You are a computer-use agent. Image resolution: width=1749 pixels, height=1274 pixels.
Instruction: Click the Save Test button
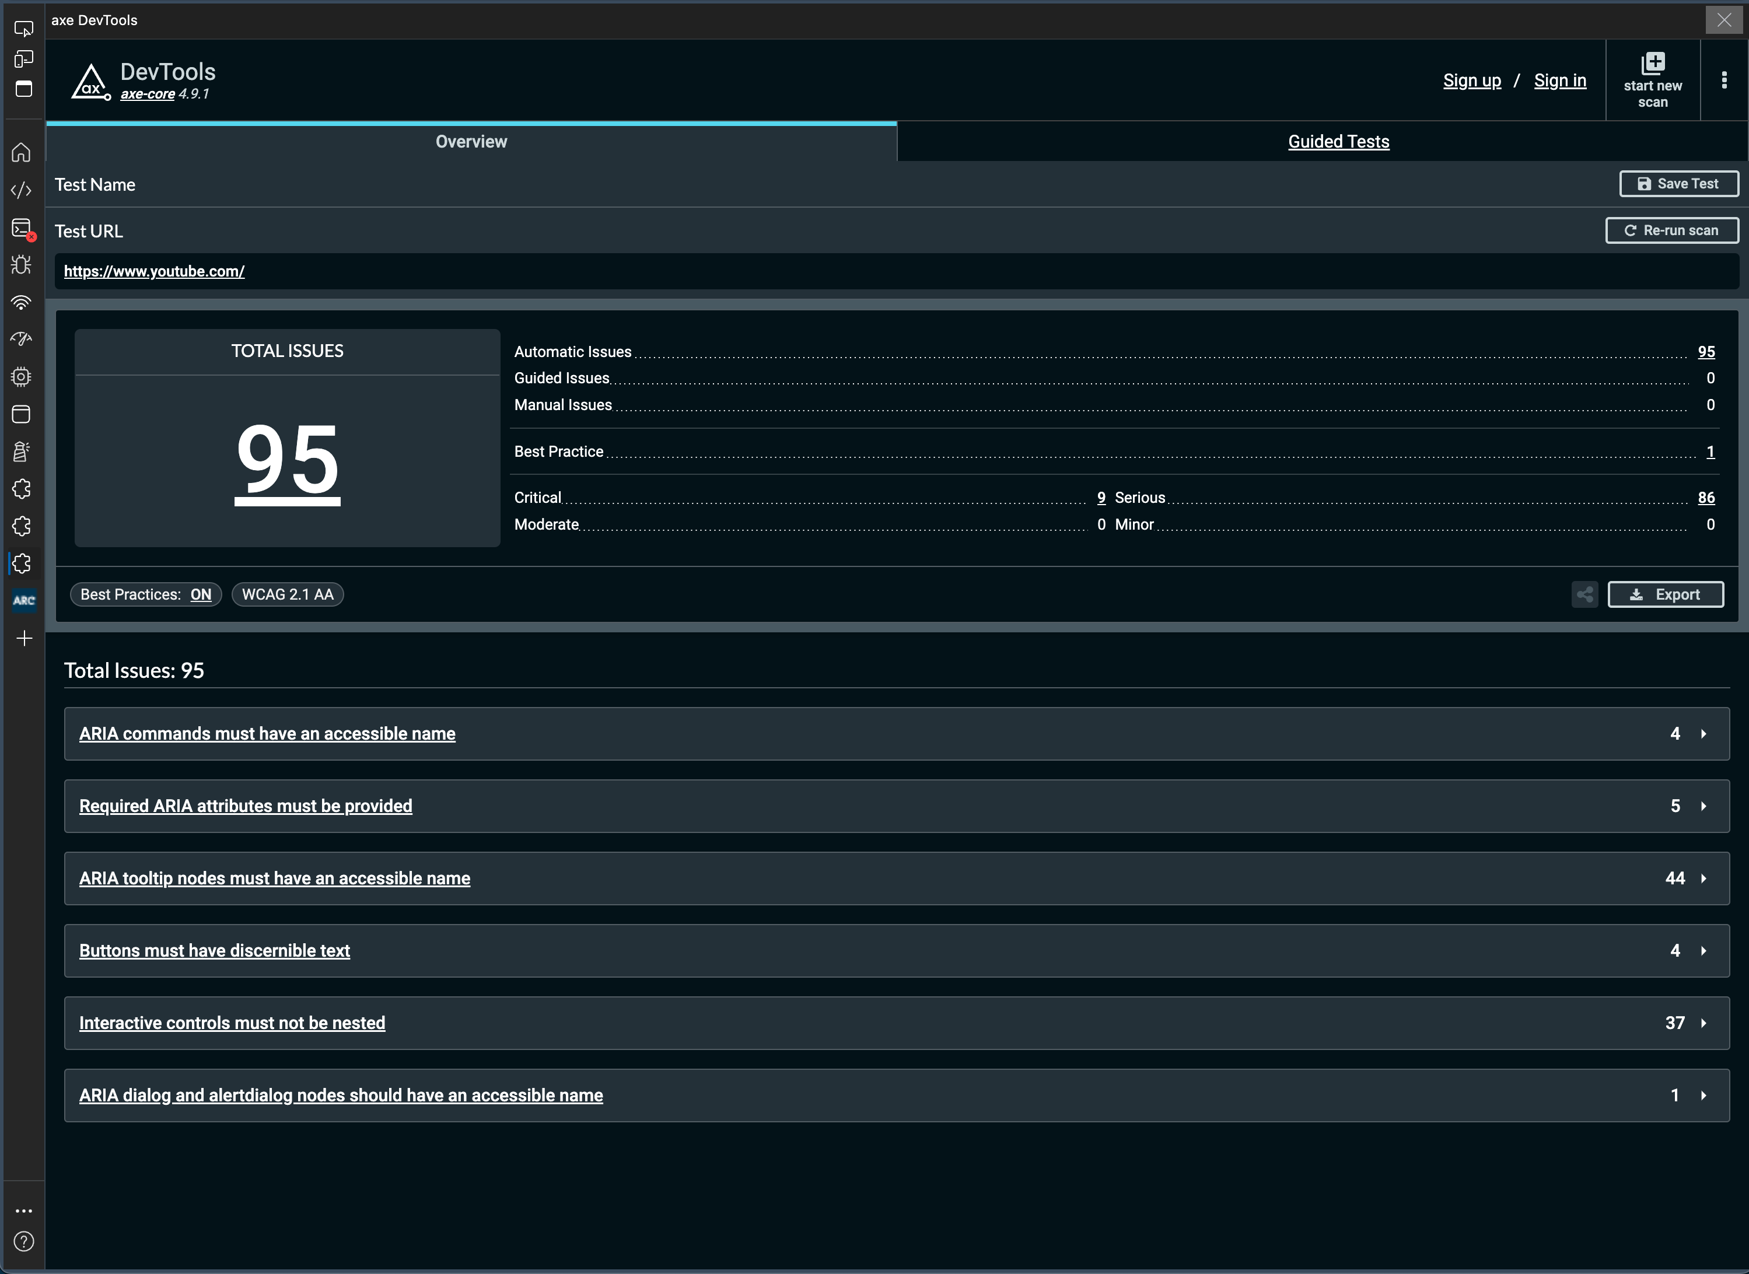tap(1679, 184)
